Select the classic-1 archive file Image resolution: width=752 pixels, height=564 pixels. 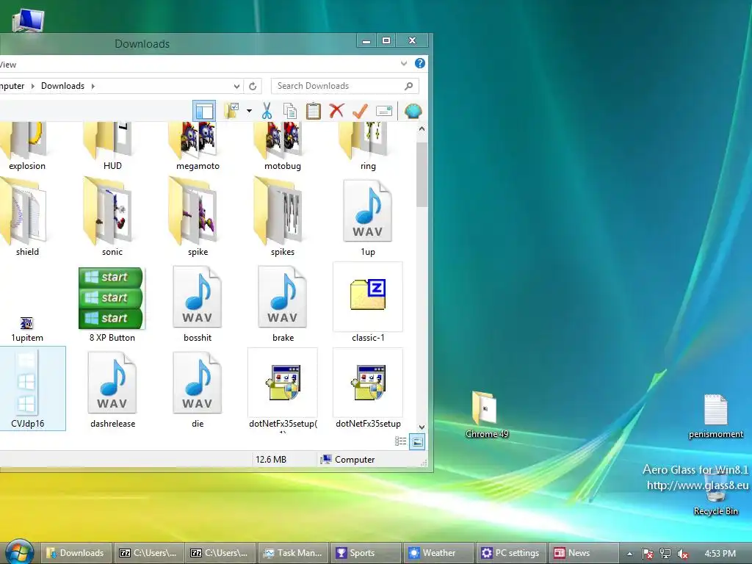pyautogui.click(x=368, y=303)
